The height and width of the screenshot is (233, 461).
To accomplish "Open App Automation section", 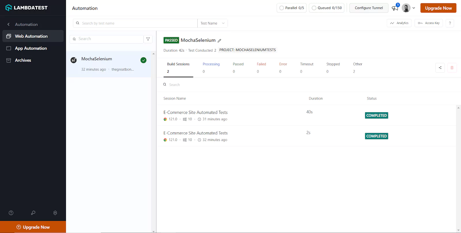I will click(33, 48).
